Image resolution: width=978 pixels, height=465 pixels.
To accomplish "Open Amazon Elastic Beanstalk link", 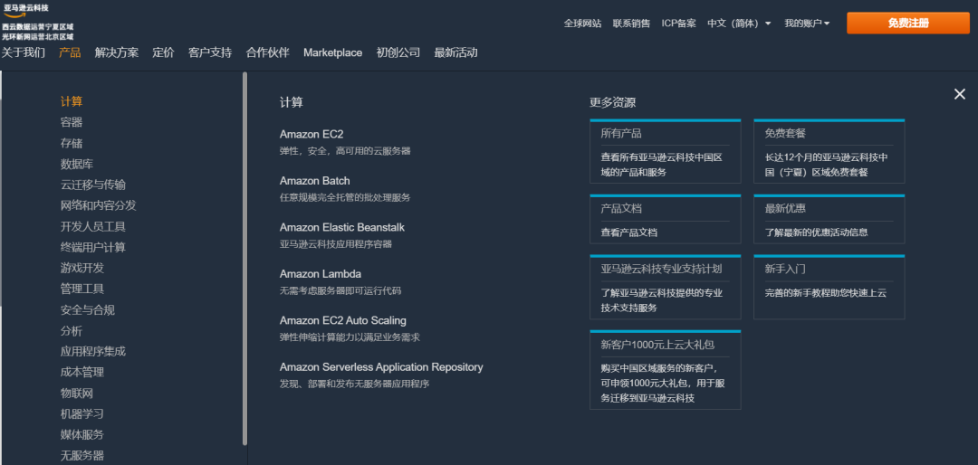I will click(x=341, y=227).
